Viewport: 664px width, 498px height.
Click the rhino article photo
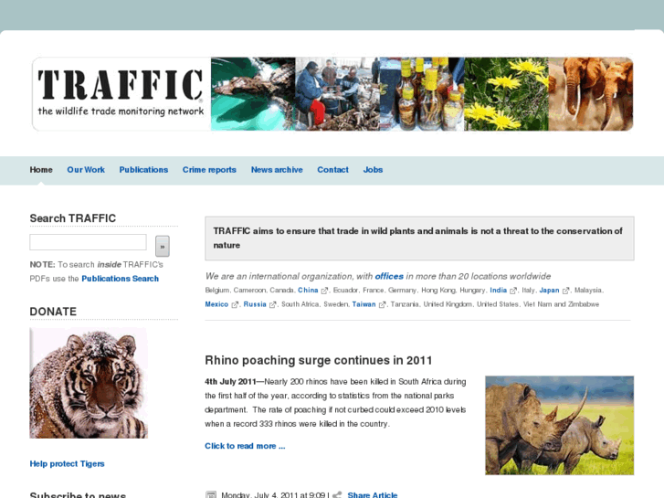(559, 425)
